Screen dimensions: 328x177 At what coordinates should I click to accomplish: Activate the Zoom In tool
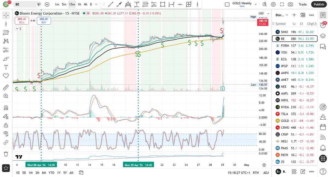pos(6,96)
